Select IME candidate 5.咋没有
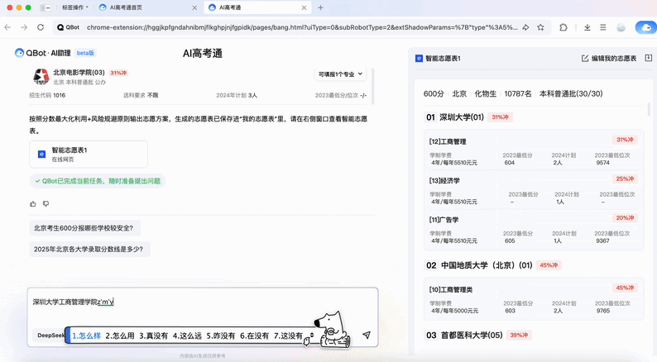 click(220, 336)
